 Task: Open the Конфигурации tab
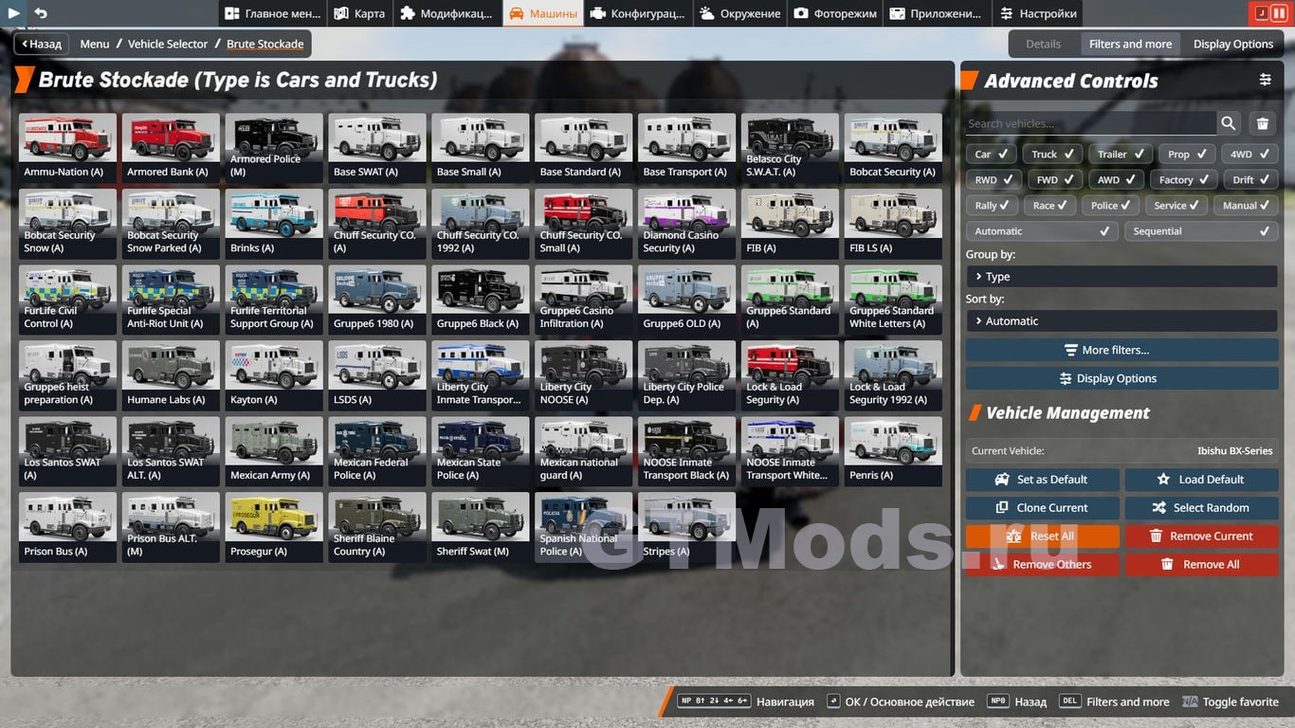638,13
